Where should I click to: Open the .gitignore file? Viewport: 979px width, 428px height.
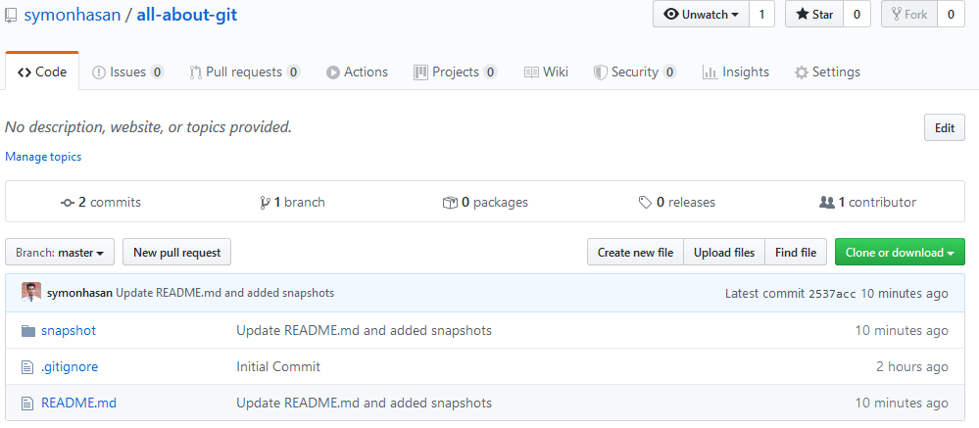pyautogui.click(x=70, y=366)
